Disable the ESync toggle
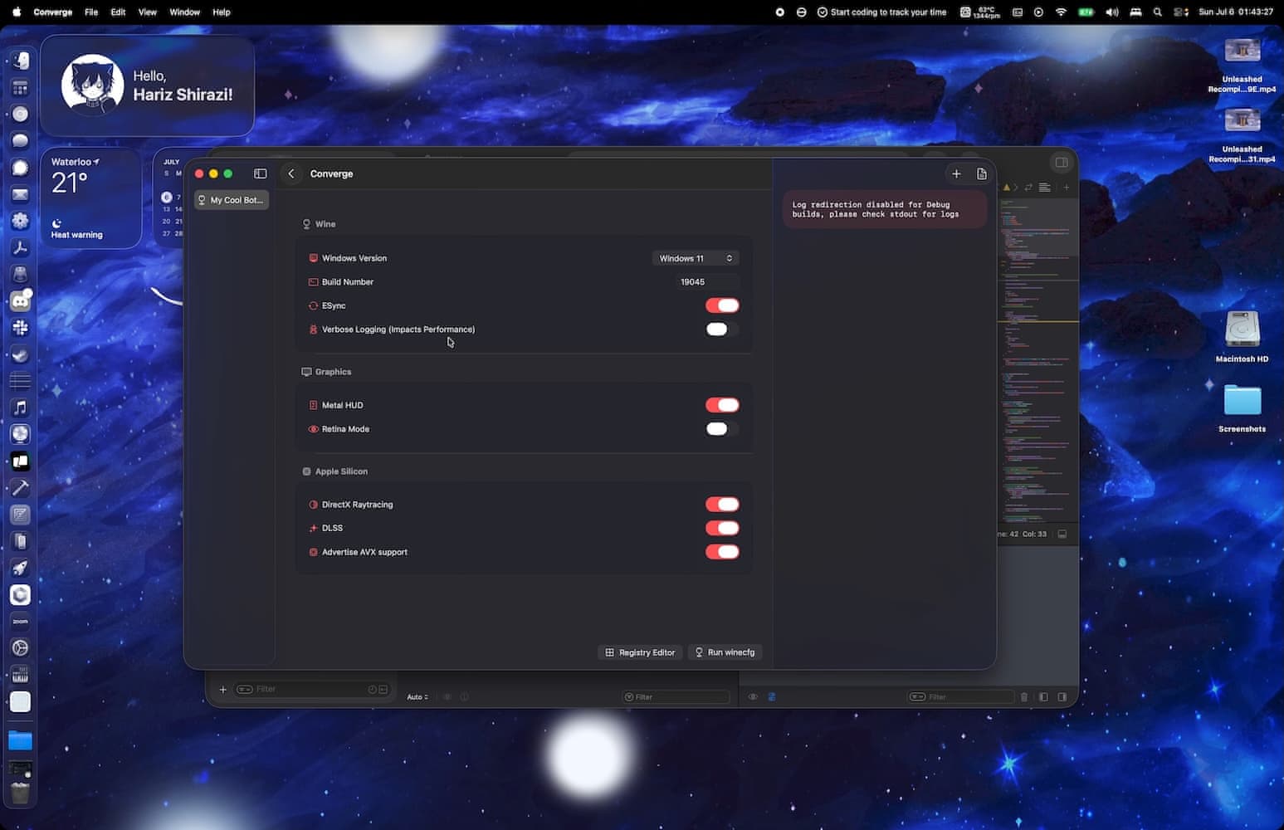Screen dimensions: 1284x830 (x=722, y=305)
